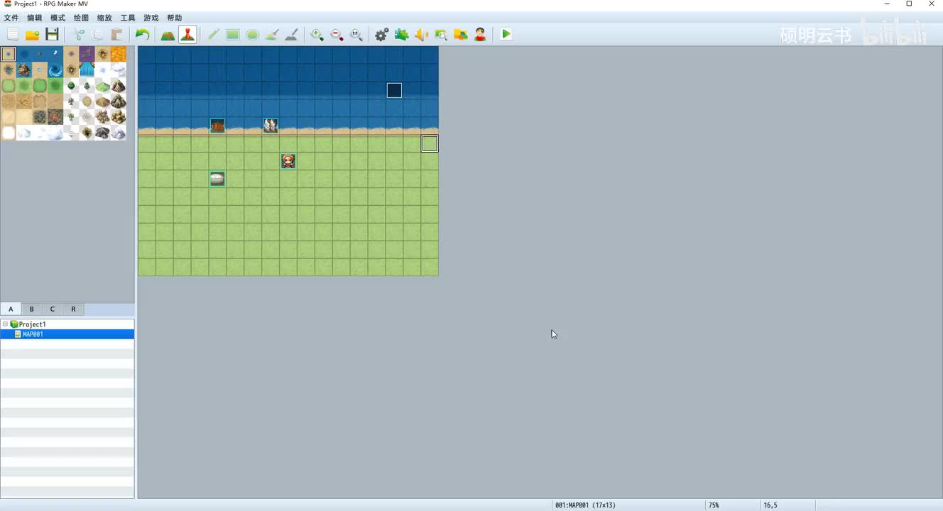The image size is (943, 511).
Task: Open the 编辑 menu
Action: (x=35, y=18)
